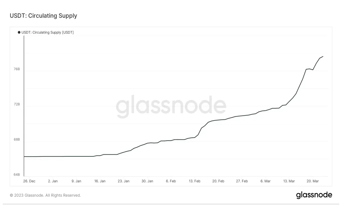
Task: Toggle the USDT: Circulating Supply [USDT] legend label
Action: [x=47, y=32]
